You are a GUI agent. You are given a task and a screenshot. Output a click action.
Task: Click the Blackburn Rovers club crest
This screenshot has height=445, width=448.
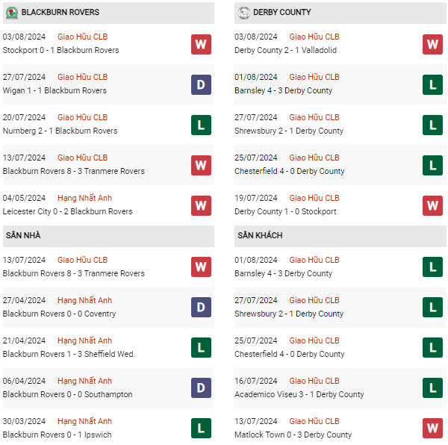[x=12, y=13]
